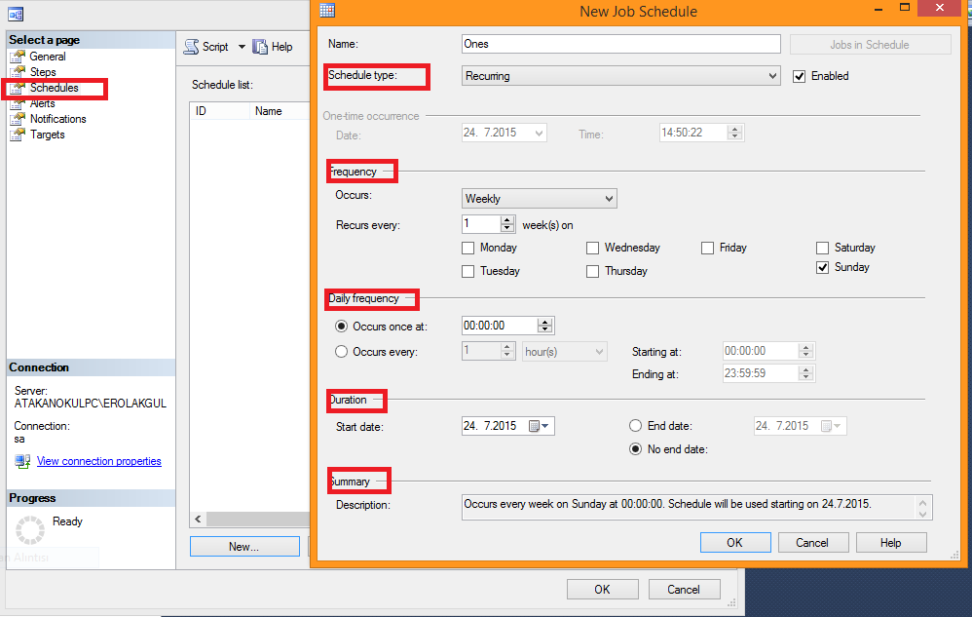Open the Schedules page in sidebar
The width and height of the screenshot is (972, 617).
(54, 88)
